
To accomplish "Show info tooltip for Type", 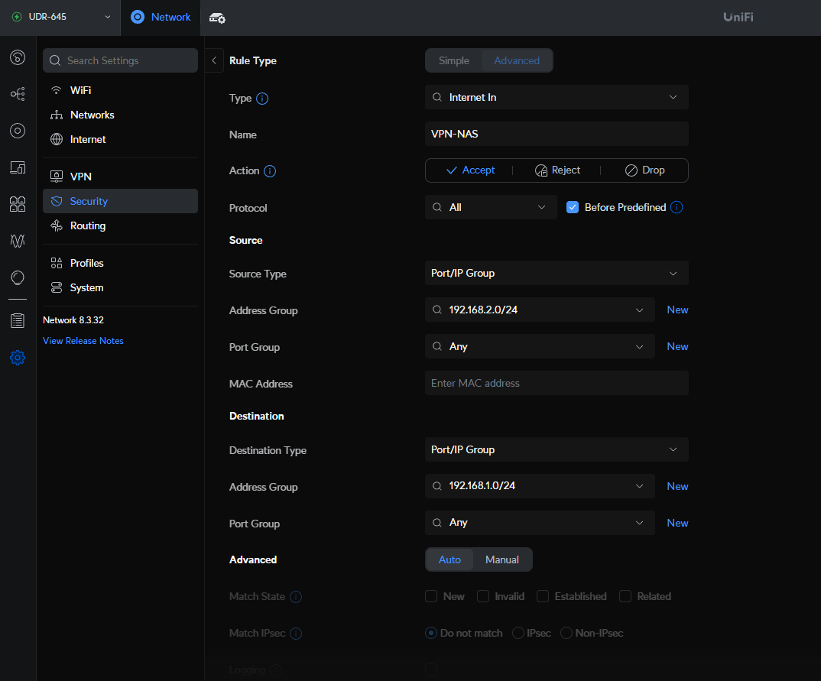I will click(x=262, y=99).
